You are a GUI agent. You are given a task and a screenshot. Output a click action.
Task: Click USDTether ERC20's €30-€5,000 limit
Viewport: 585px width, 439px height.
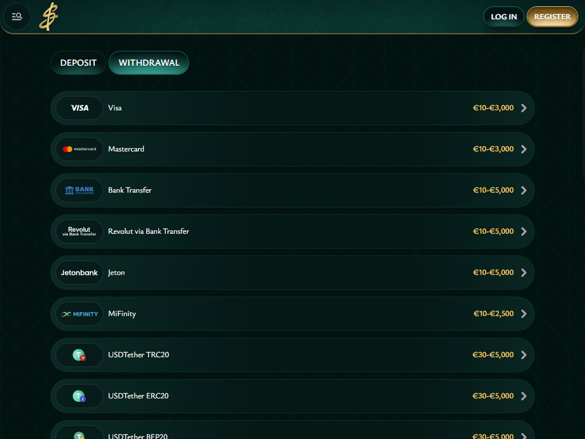tap(493, 396)
